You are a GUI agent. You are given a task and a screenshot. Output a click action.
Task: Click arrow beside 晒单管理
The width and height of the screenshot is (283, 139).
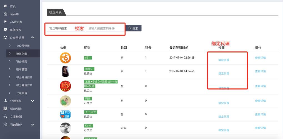click(x=10, y=69)
